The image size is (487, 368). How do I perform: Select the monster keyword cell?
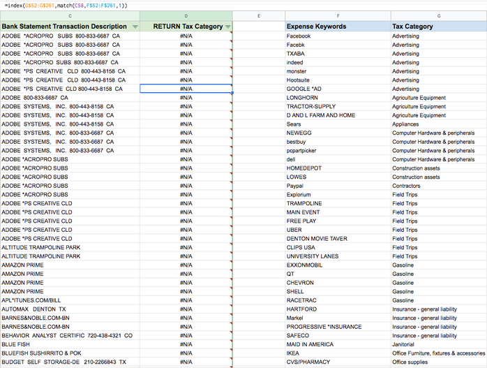coord(338,71)
